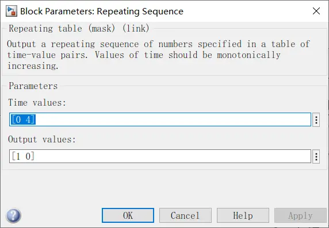The width and height of the screenshot is (329, 228).
Task: Click the empty gray area above the buttons
Action: [x=164, y=188]
